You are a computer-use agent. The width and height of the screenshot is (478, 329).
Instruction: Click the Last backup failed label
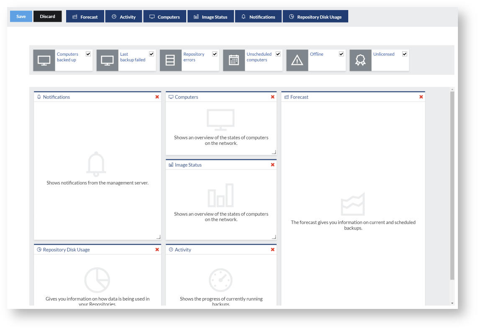[133, 57]
